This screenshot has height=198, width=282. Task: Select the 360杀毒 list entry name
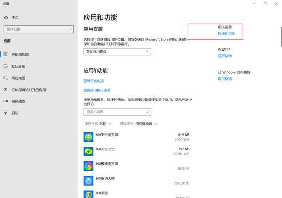[x=101, y=193]
